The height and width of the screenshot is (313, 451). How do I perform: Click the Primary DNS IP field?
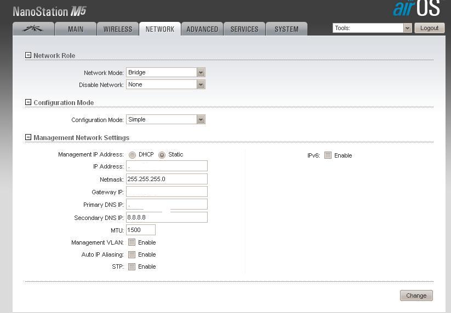[x=167, y=204]
